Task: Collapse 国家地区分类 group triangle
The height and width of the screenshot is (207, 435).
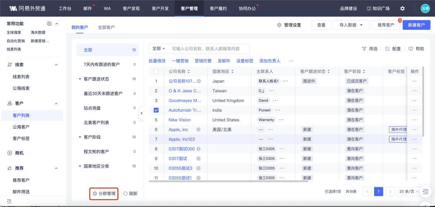Action: coord(80,166)
